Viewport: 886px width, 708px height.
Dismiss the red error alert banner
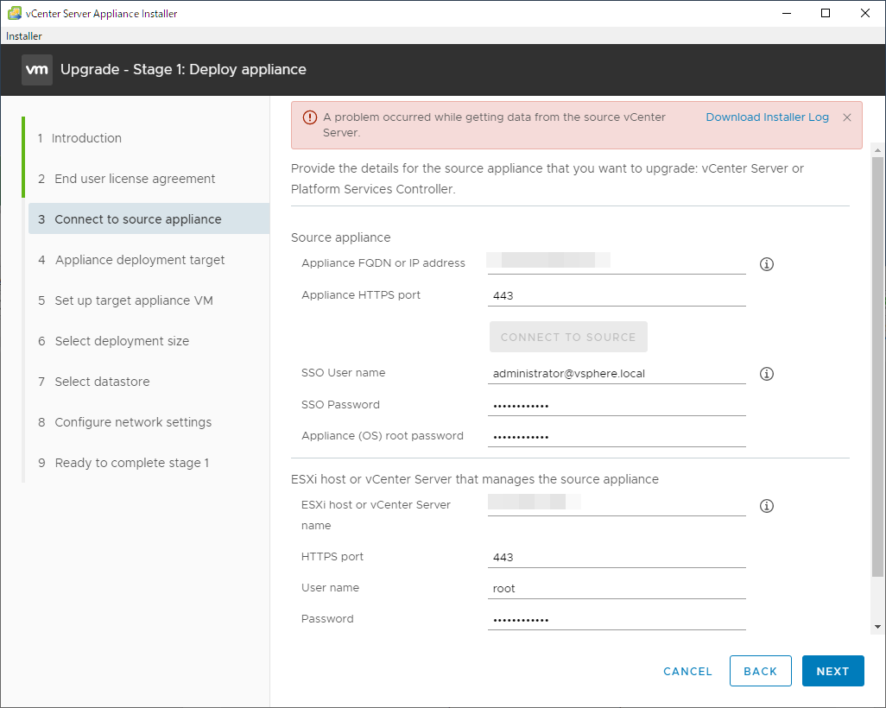pyautogui.click(x=846, y=117)
